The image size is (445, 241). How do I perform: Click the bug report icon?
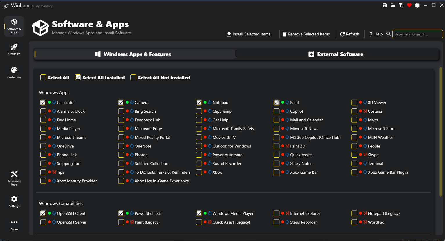[417, 5]
